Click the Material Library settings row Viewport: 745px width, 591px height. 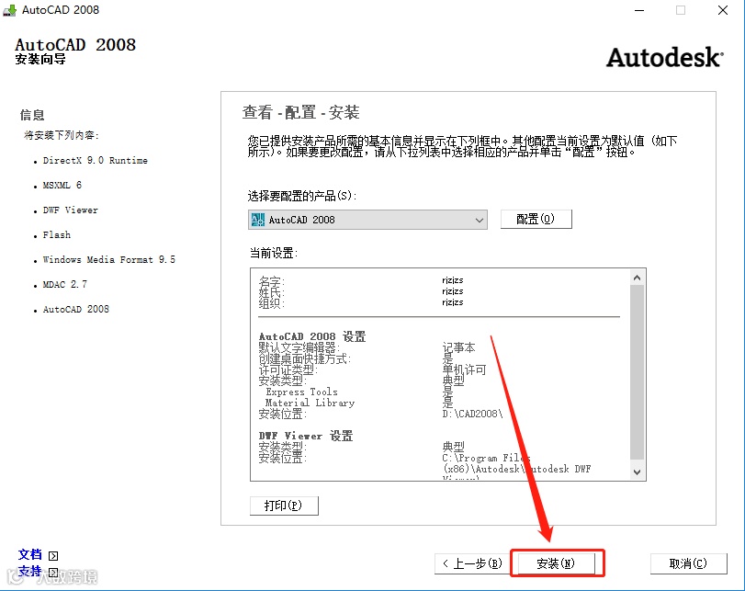click(310, 403)
